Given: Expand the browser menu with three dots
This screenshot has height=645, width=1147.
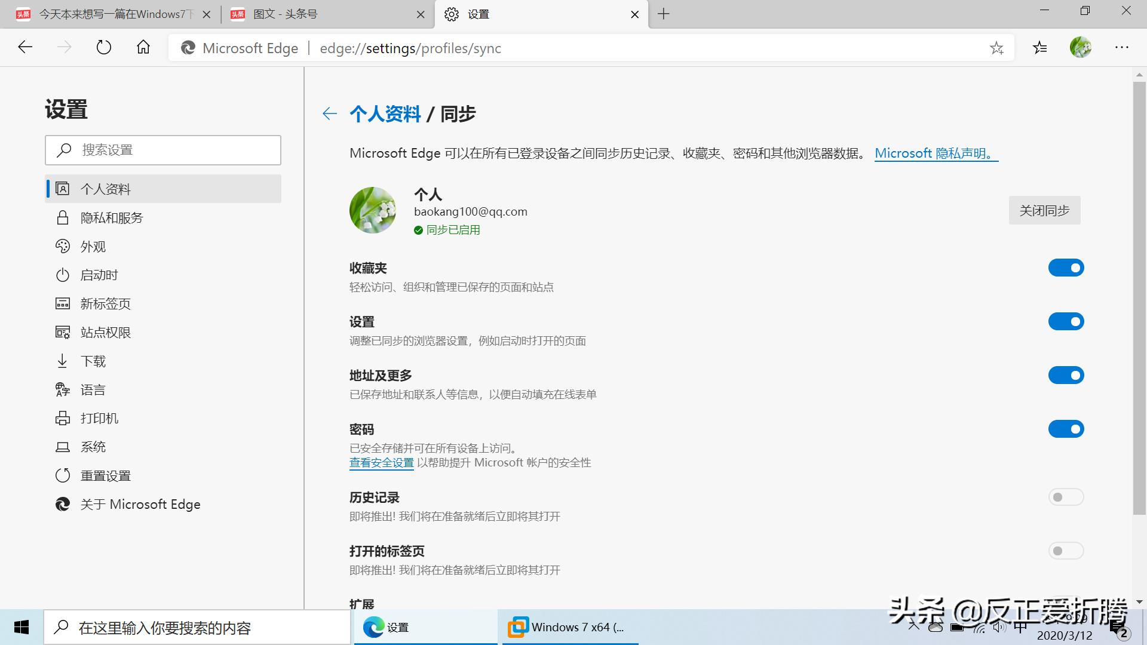Looking at the screenshot, I should pos(1122,48).
